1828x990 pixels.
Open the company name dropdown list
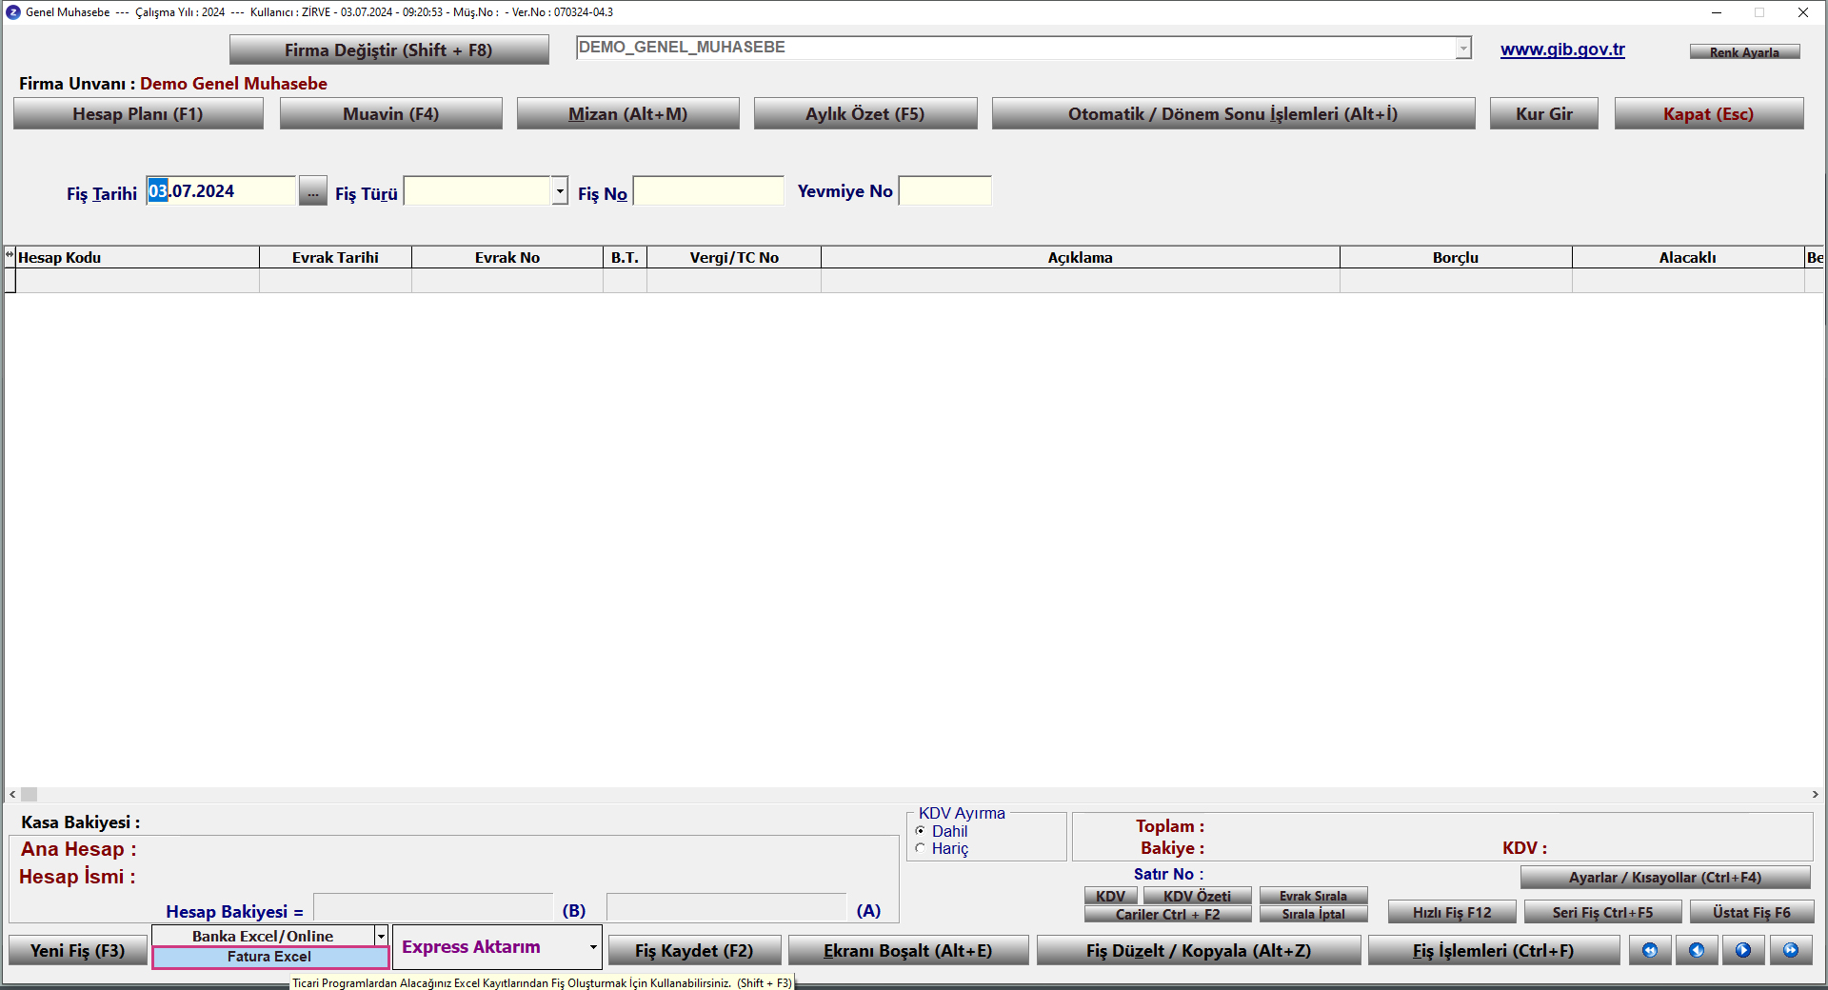[1462, 49]
